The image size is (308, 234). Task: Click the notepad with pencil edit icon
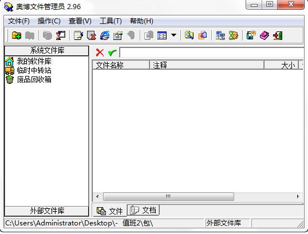[78, 35]
